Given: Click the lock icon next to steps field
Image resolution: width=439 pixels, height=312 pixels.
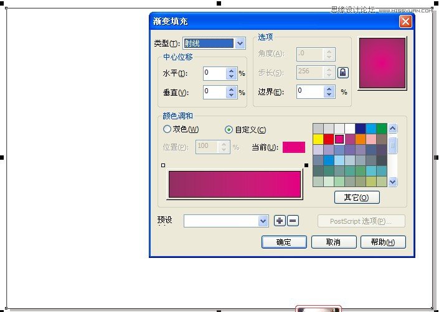Looking at the screenshot, I should [342, 73].
